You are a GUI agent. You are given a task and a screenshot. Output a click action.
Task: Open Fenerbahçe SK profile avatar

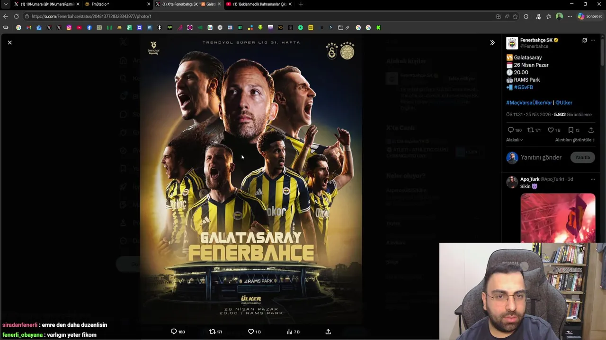point(512,43)
